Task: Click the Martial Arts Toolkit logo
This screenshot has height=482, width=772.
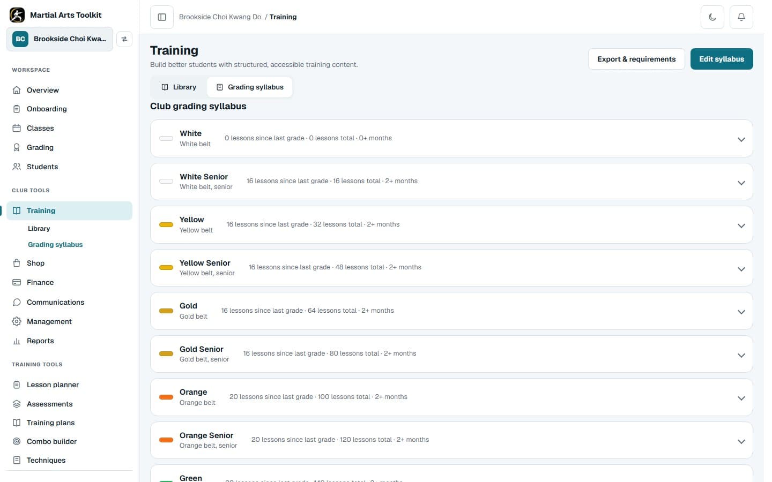Action: pyautogui.click(x=17, y=15)
